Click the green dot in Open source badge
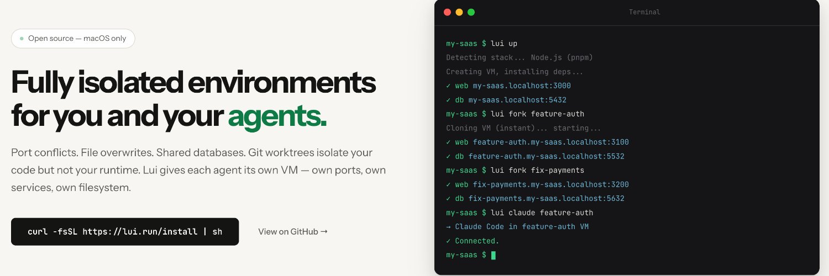This screenshot has height=276, width=829. click(22, 39)
